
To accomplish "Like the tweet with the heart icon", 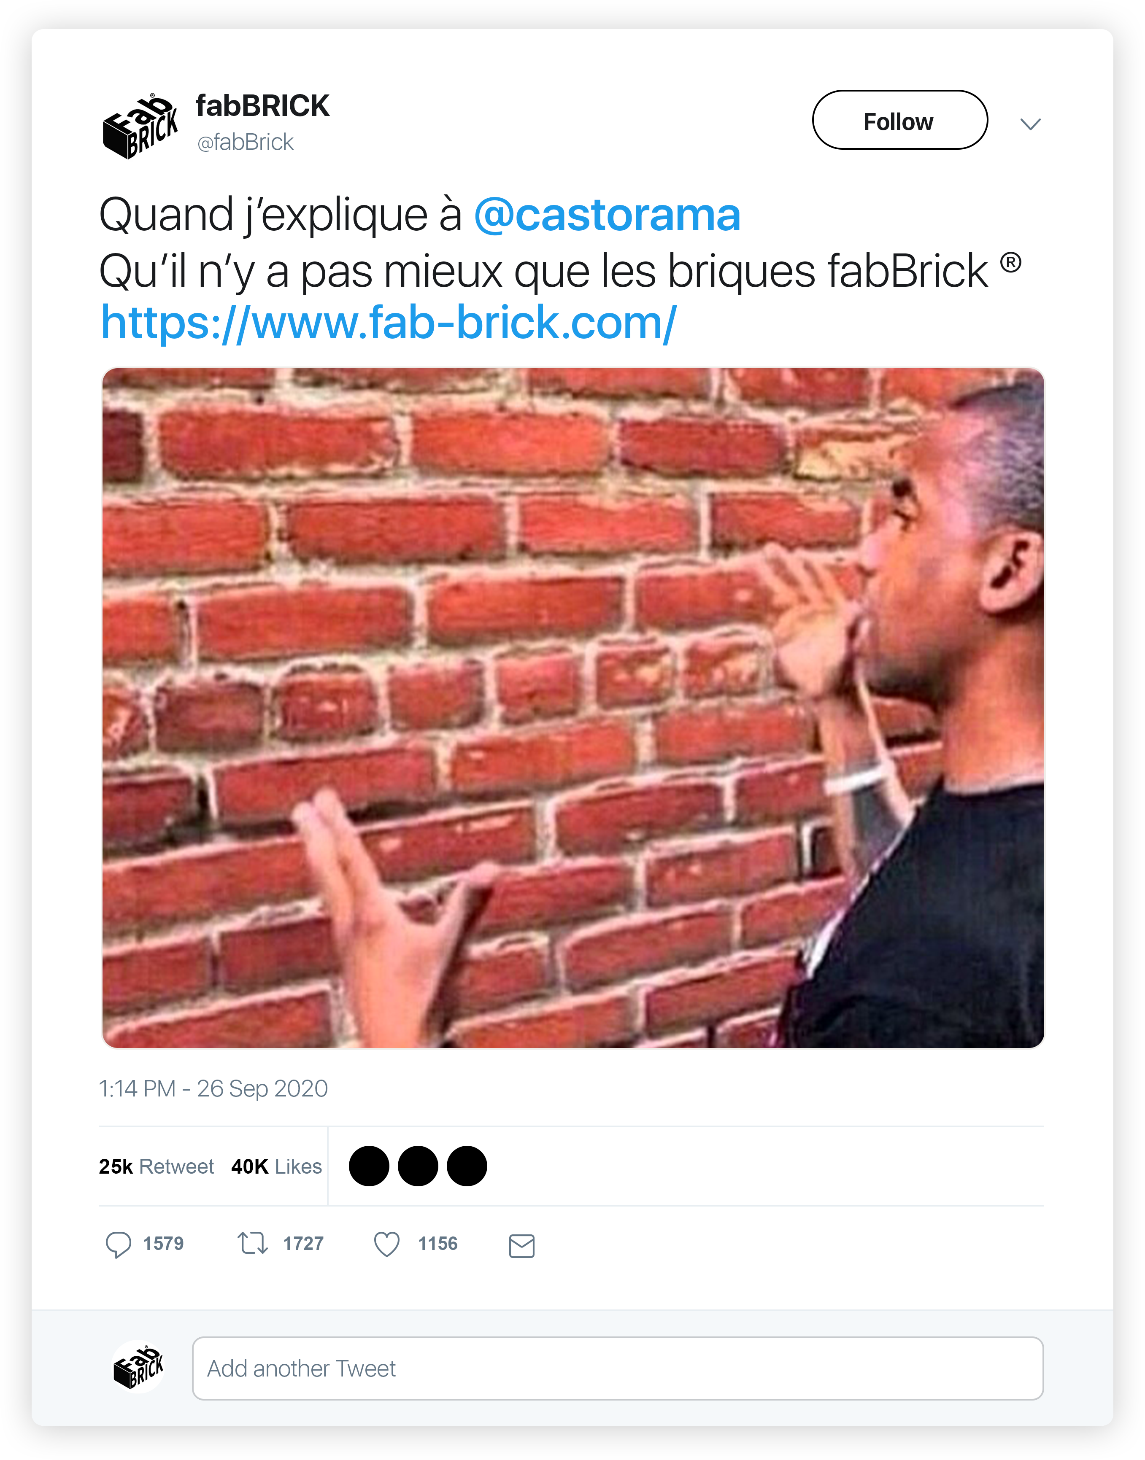I will [387, 1244].
